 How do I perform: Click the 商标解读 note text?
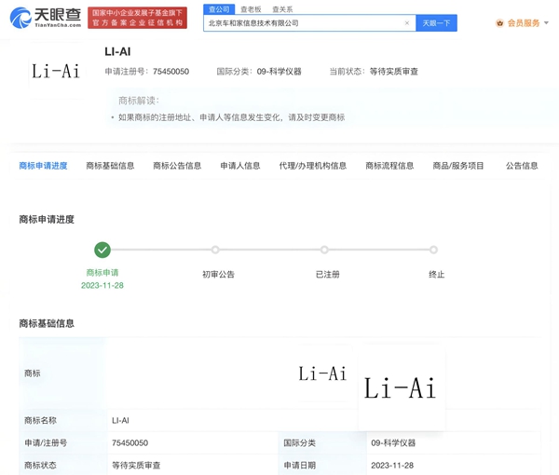point(231,117)
